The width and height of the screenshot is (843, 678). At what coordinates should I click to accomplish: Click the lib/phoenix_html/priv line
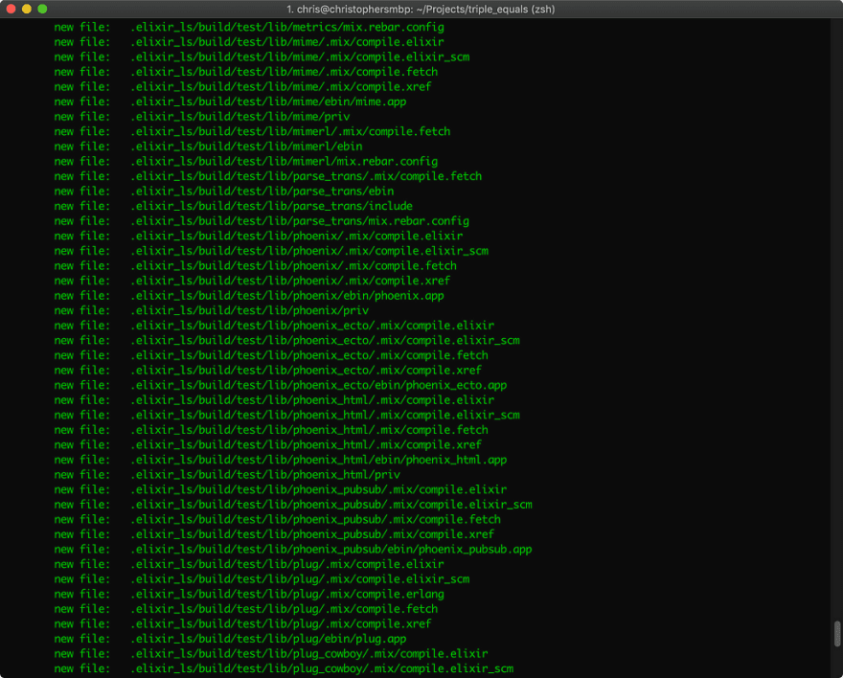tap(227, 475)
